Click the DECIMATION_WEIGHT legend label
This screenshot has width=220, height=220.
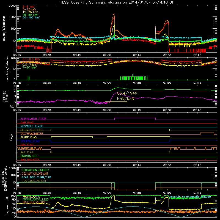(x=35, y=174)
